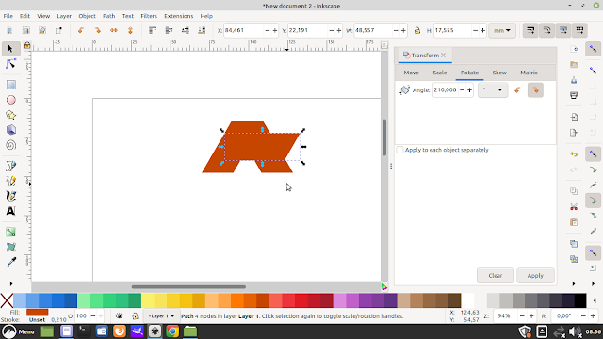Toggle current layer lock

pyautogui.click(x=135, y=316)
